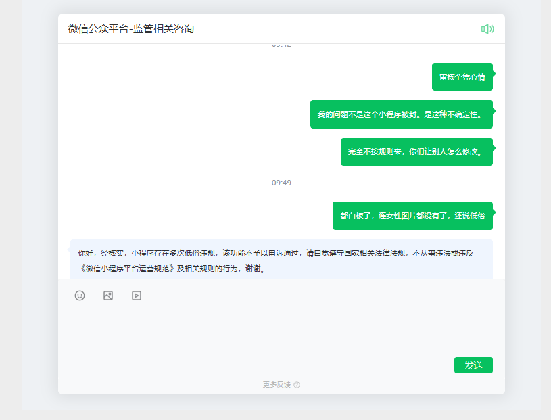This screenshot has height=420, width=551.
Task: Focus the message text input area
Action: tap(281, 330)
